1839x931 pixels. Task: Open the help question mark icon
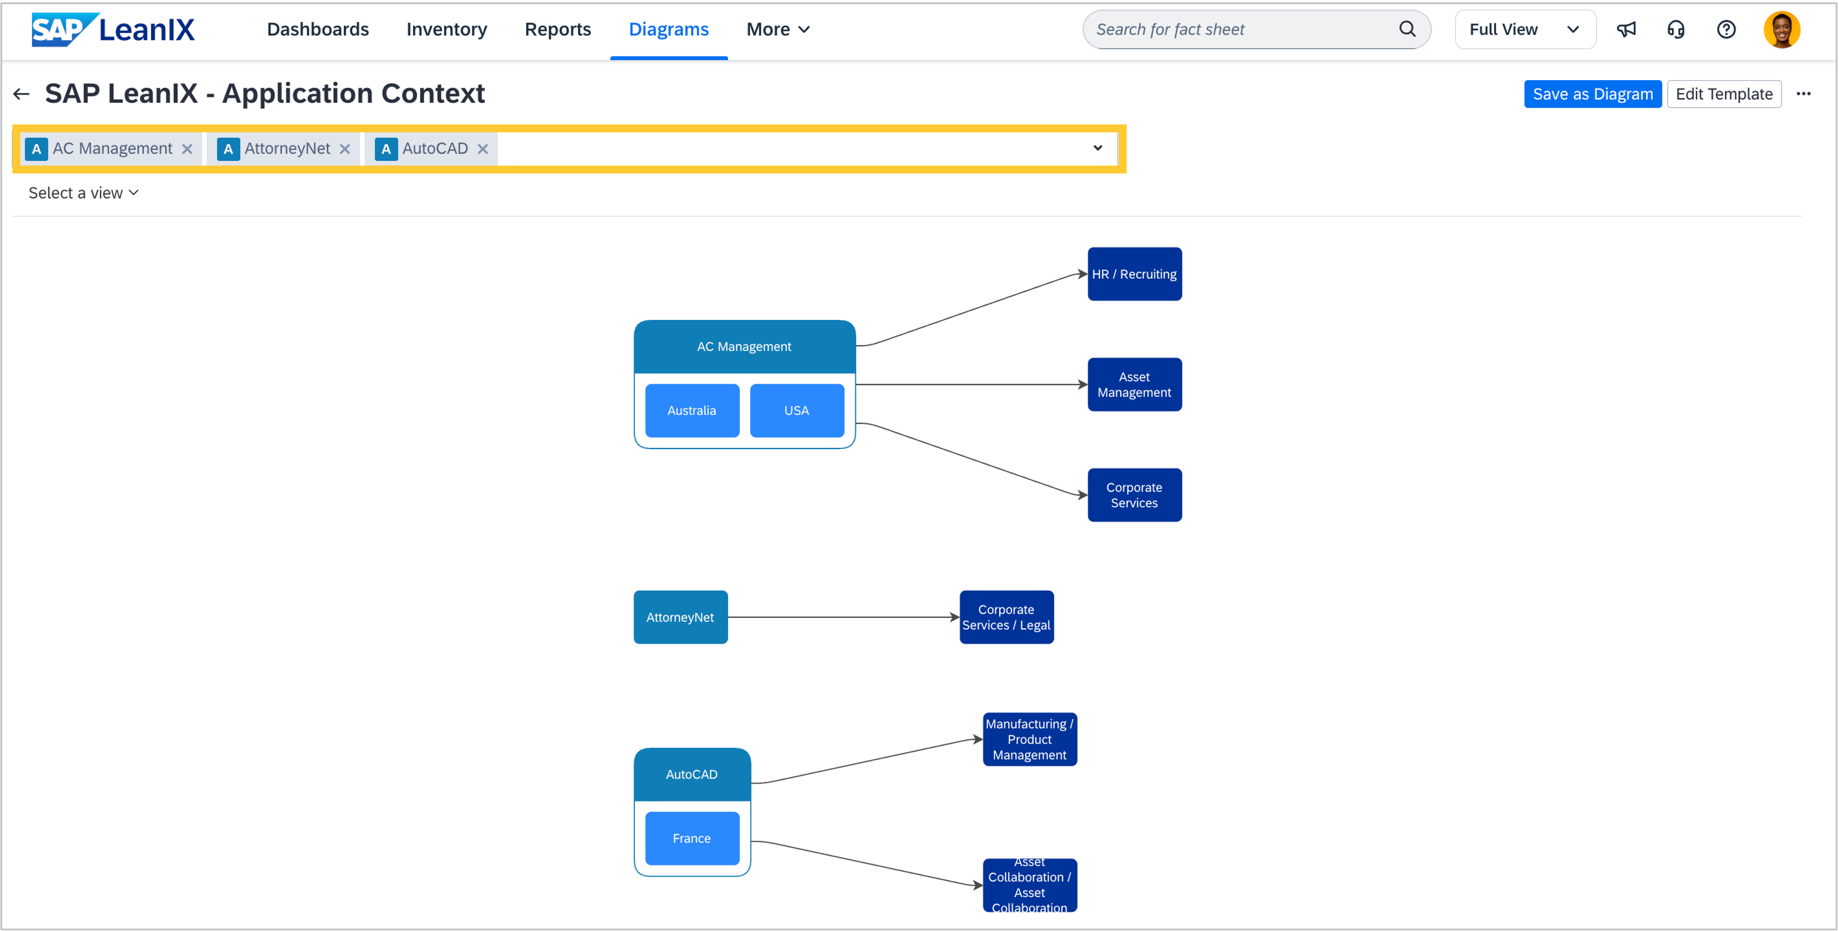pyautogui.click(x=1726, y=29)
